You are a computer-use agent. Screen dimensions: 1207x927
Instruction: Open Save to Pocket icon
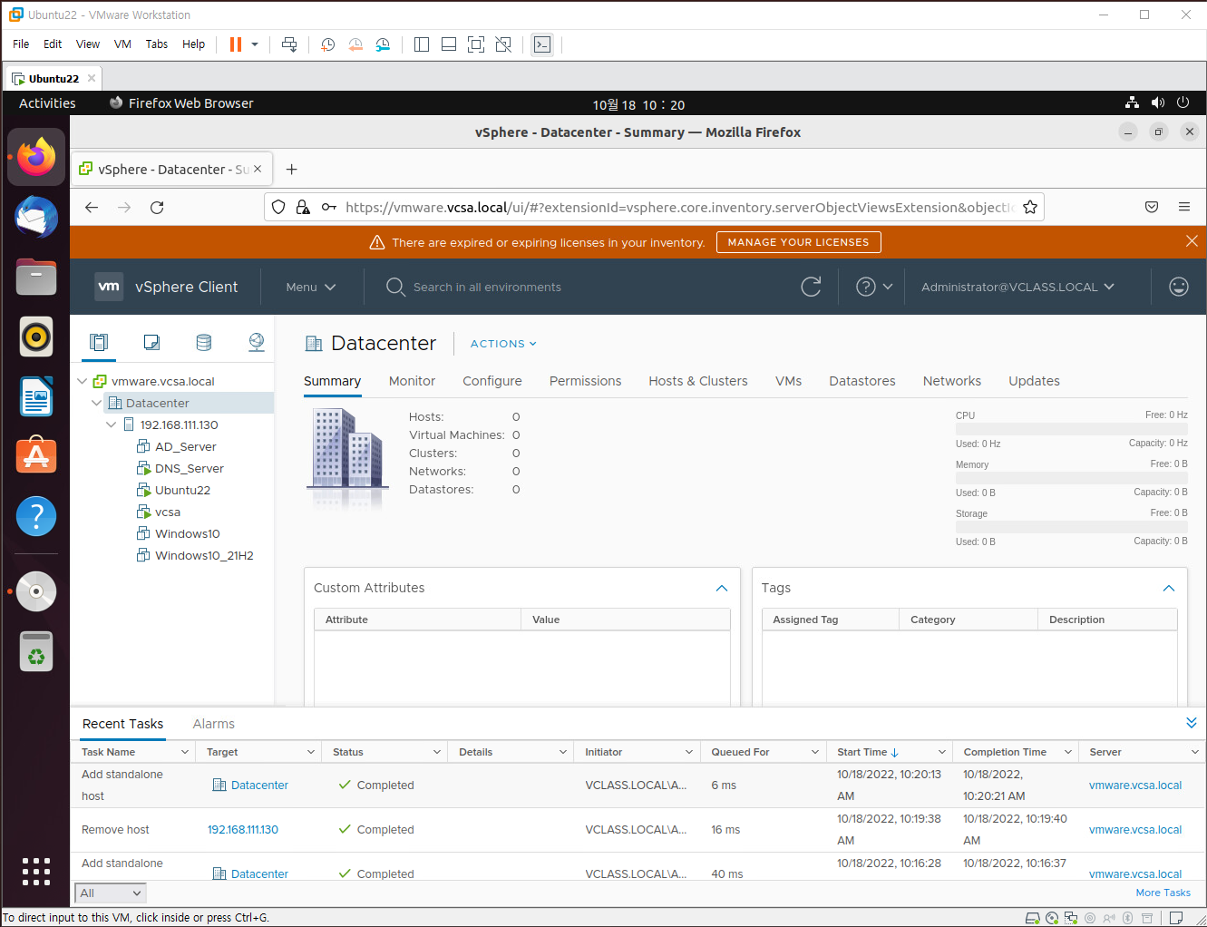point(1152,207)
